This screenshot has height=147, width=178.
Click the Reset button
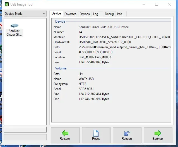96,135
